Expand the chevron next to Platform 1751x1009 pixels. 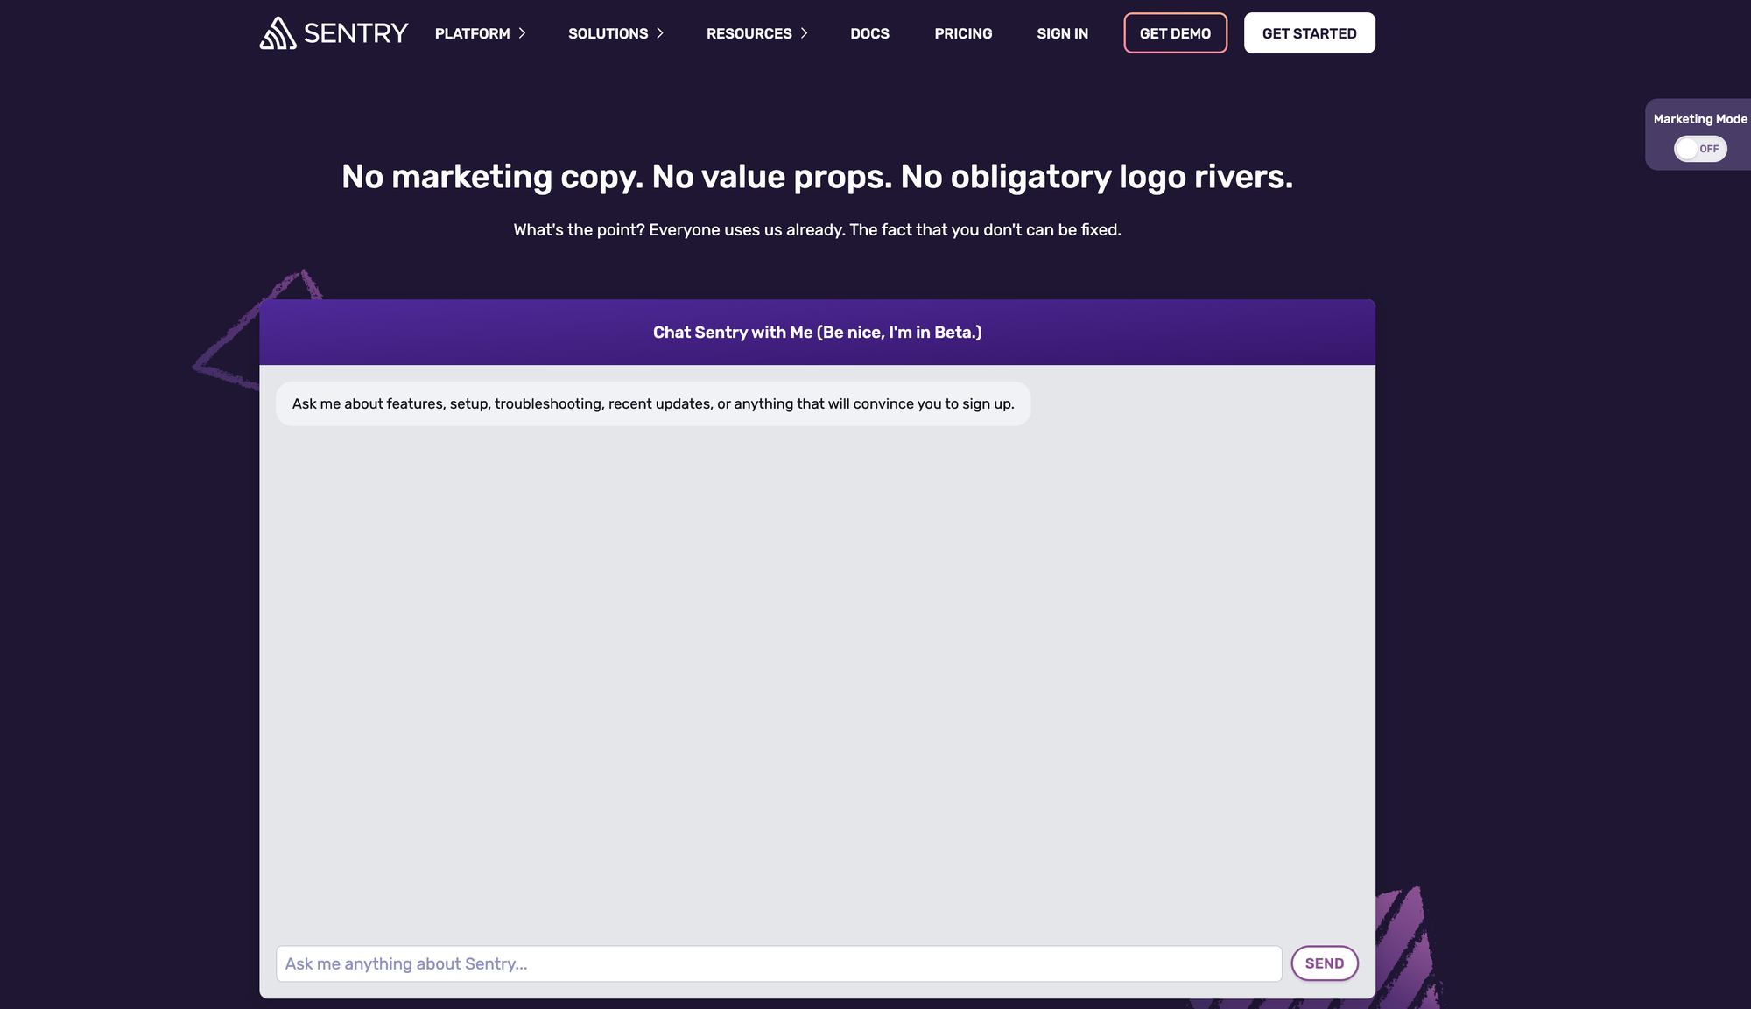point(522,33)
